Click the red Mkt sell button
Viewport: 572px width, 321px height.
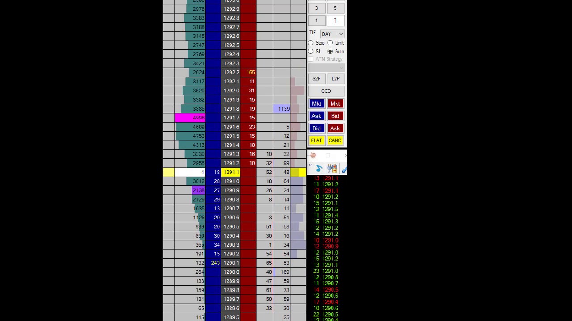click(x=335, y=103)
